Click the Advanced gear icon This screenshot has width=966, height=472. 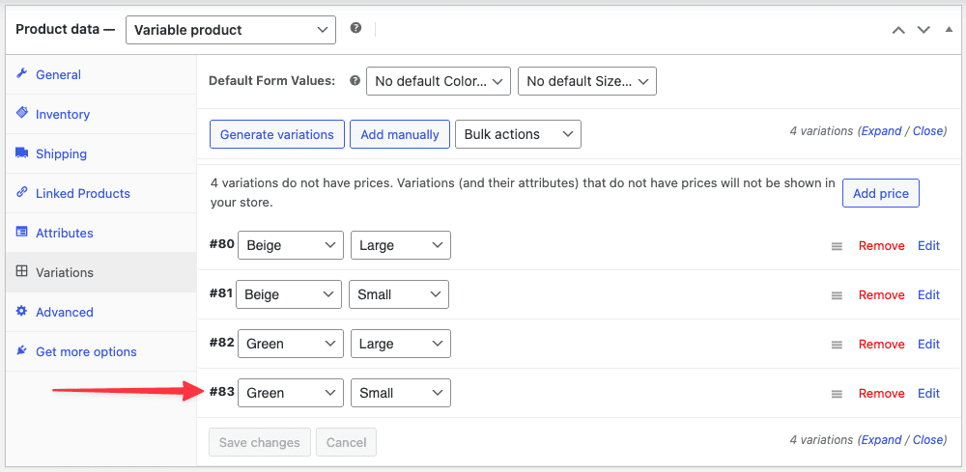21,311
